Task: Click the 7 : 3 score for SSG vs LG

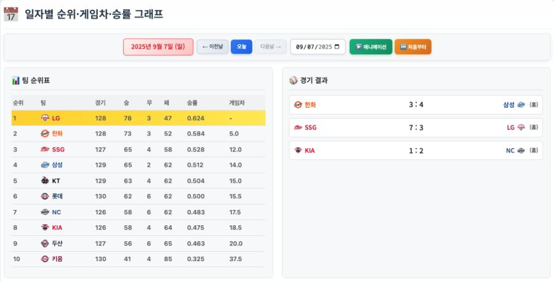Action: 416,127
